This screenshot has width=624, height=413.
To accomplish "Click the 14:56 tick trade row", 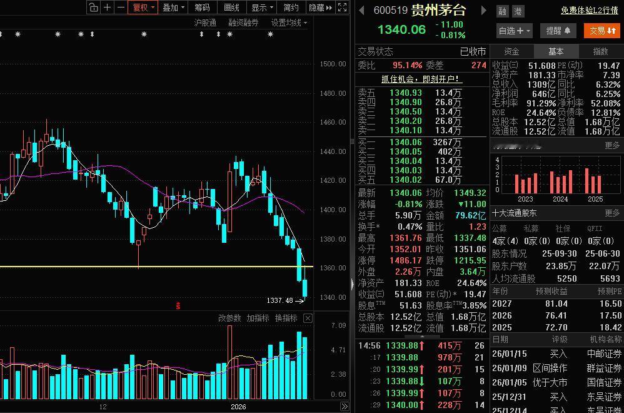I will tap(422, 345).
